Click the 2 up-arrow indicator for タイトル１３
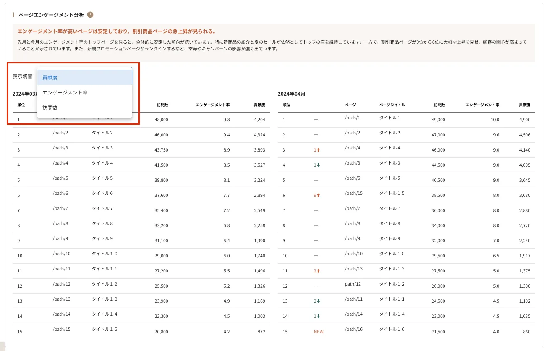This screenshot has width=548, height=351. click(x=317, y=271)
